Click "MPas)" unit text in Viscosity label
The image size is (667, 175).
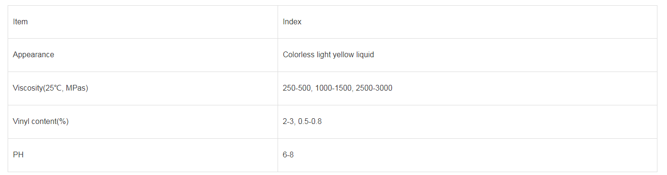click(77, 88)
